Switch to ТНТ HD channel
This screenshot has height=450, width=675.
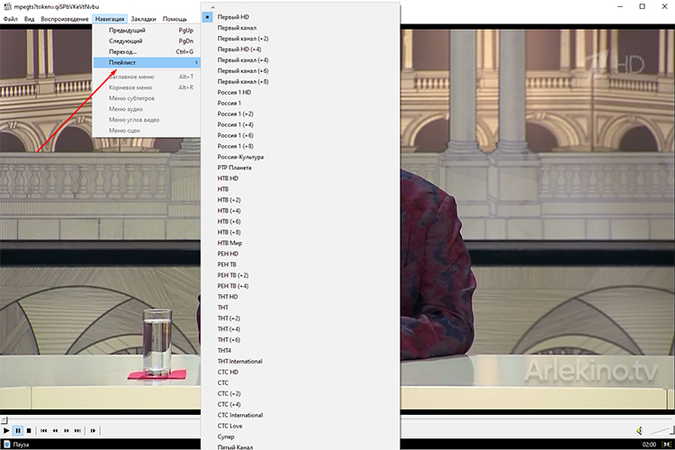pyautogui.click(x=300, y=297)
